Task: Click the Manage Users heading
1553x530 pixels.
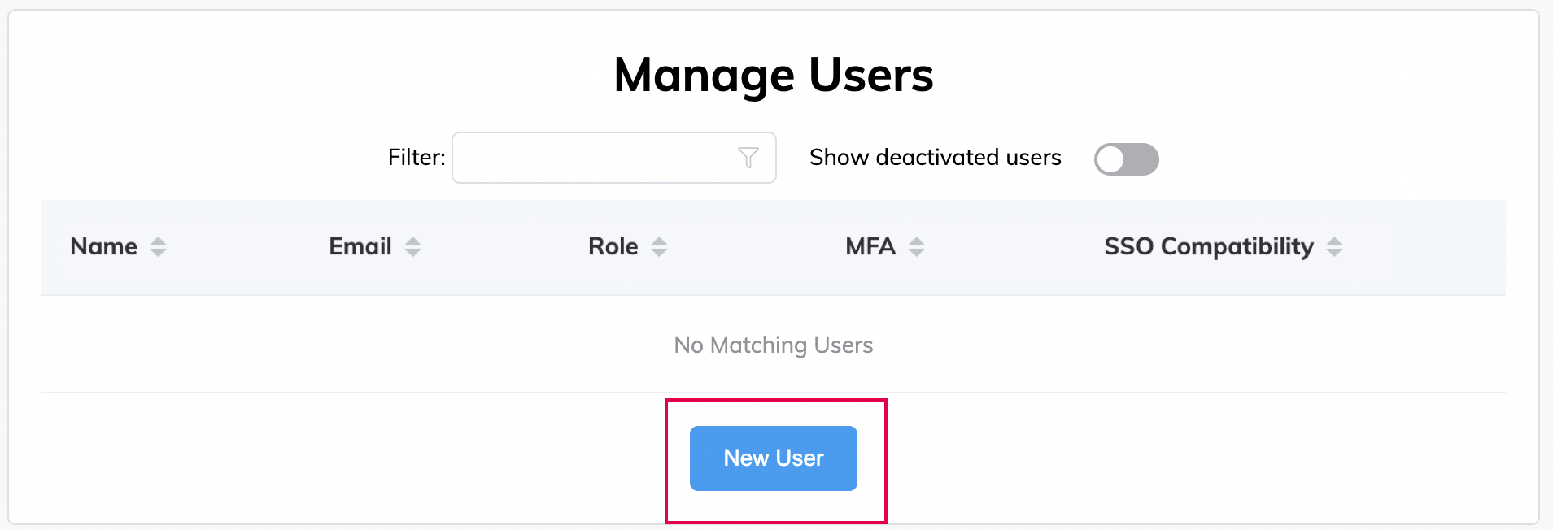Action: click(773, 75)
